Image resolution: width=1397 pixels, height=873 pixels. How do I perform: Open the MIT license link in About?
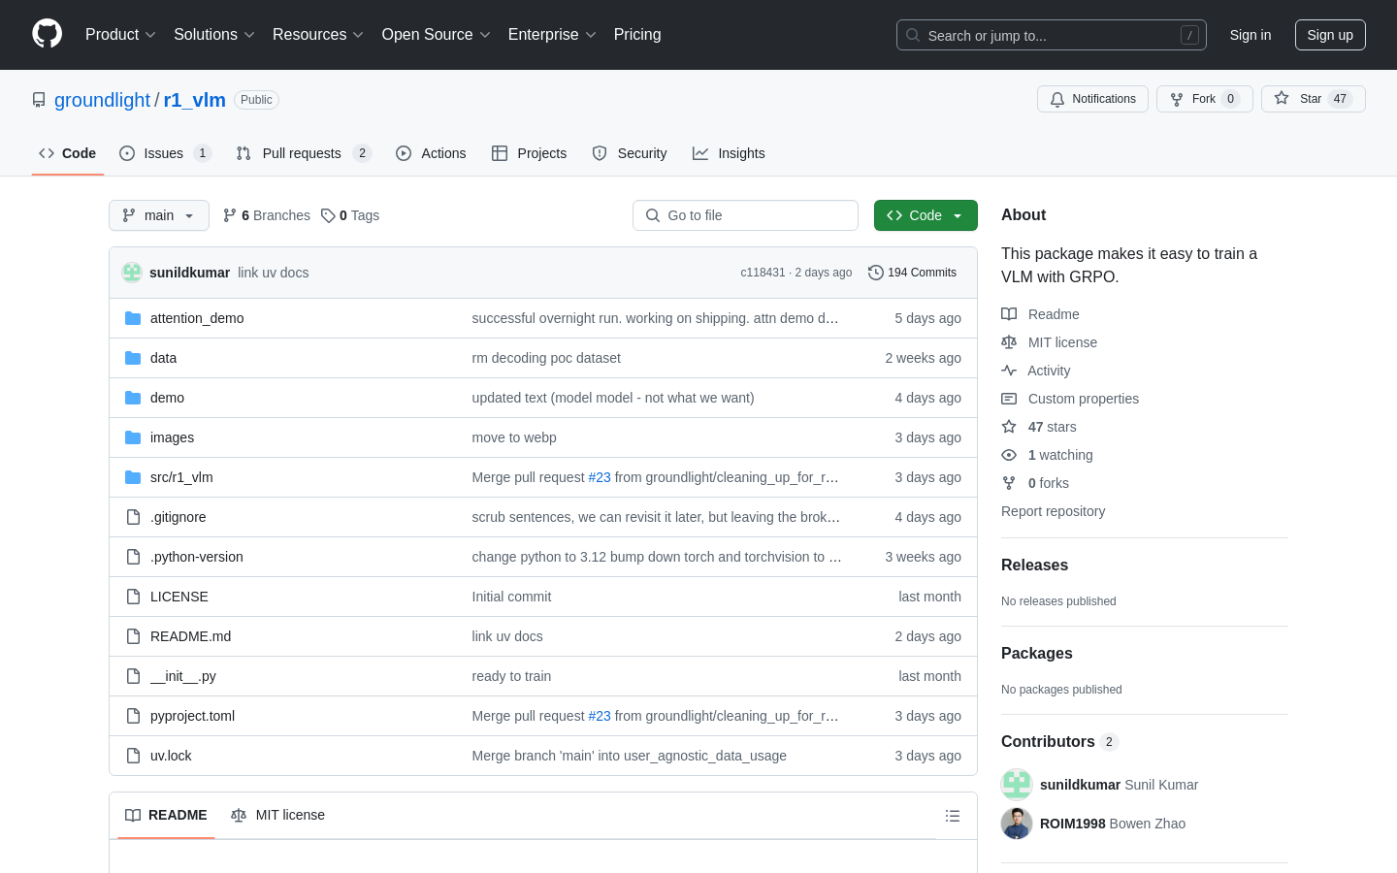pyautogui.click(x=1049, y=342)
